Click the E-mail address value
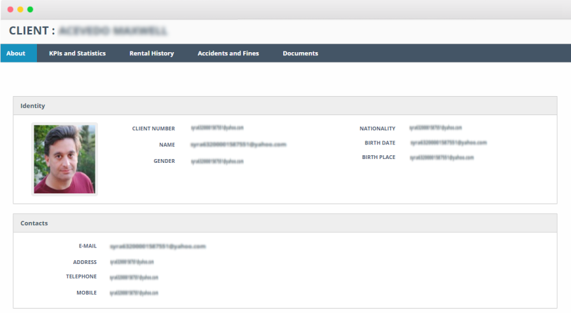The image size is (571, 313). [157, 246]
